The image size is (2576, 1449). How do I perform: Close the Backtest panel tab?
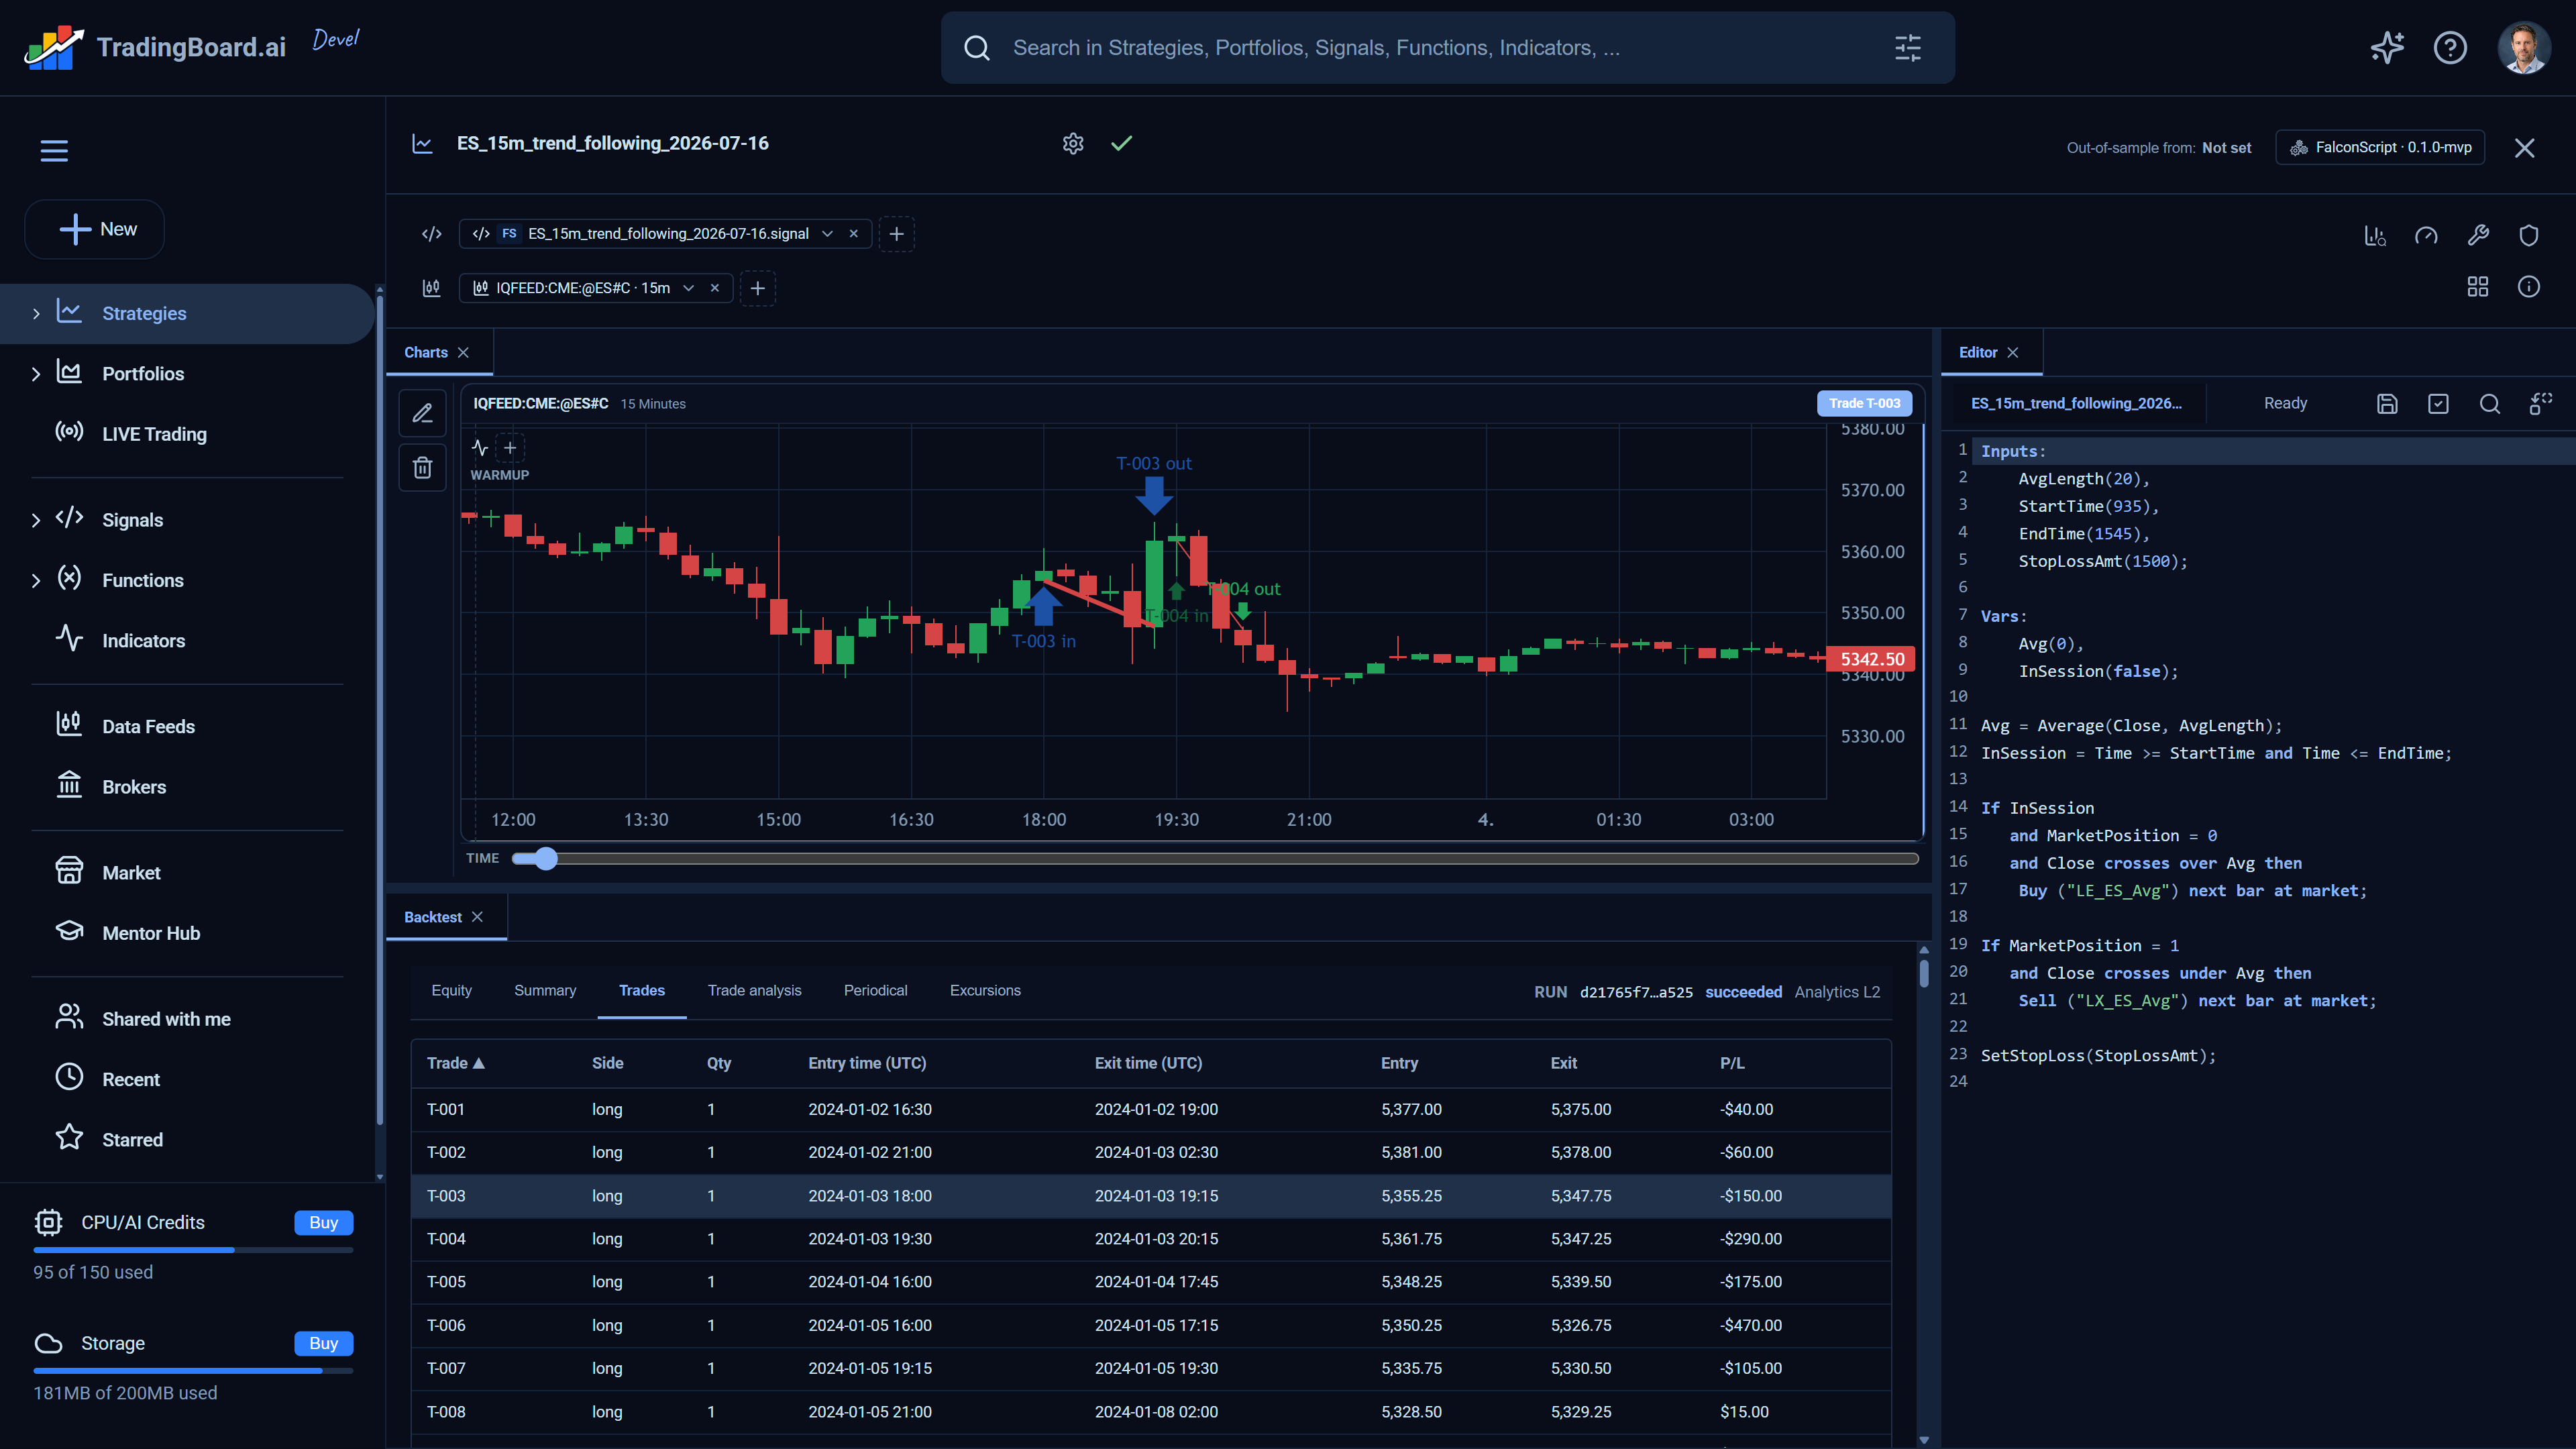(x=478, y=917)
